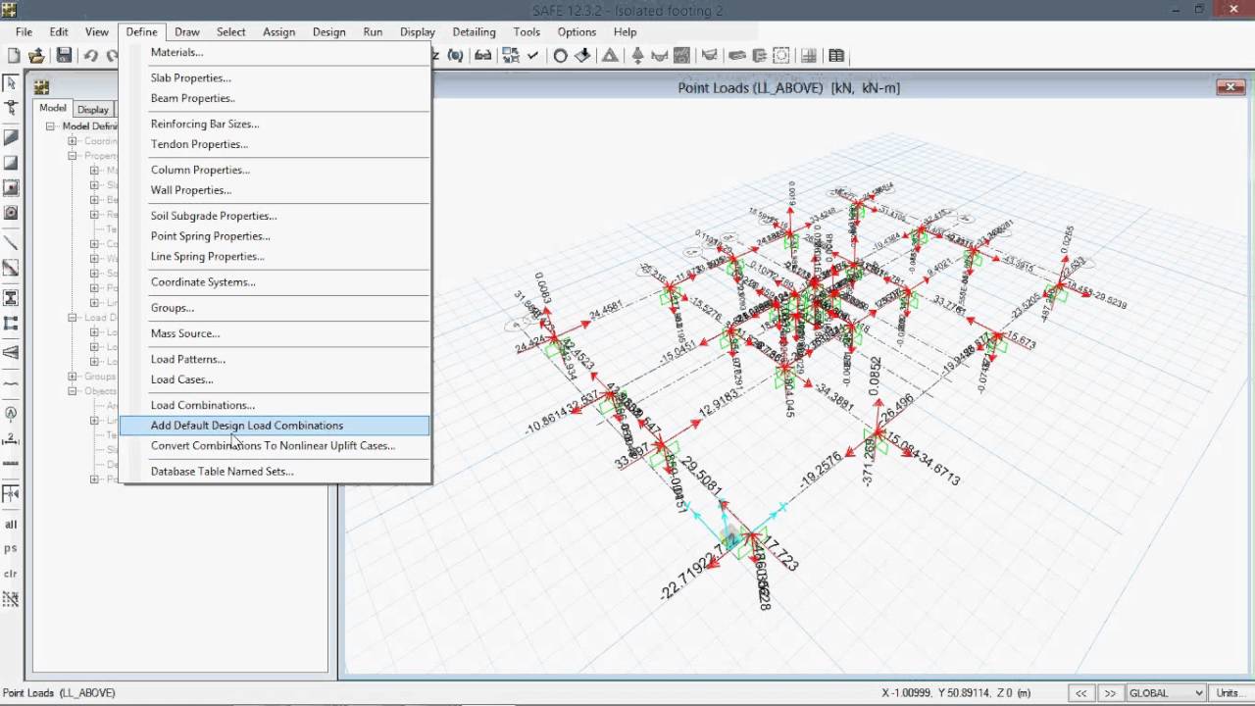Open the GLOBAL coordinate system dropdown
This screenshot has height=706, width=1255.
click(1166, 692)
